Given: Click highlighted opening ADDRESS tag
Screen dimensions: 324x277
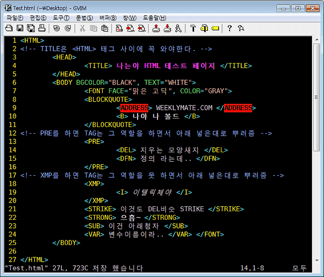Looking at the screenshot, I should [134, 108].
